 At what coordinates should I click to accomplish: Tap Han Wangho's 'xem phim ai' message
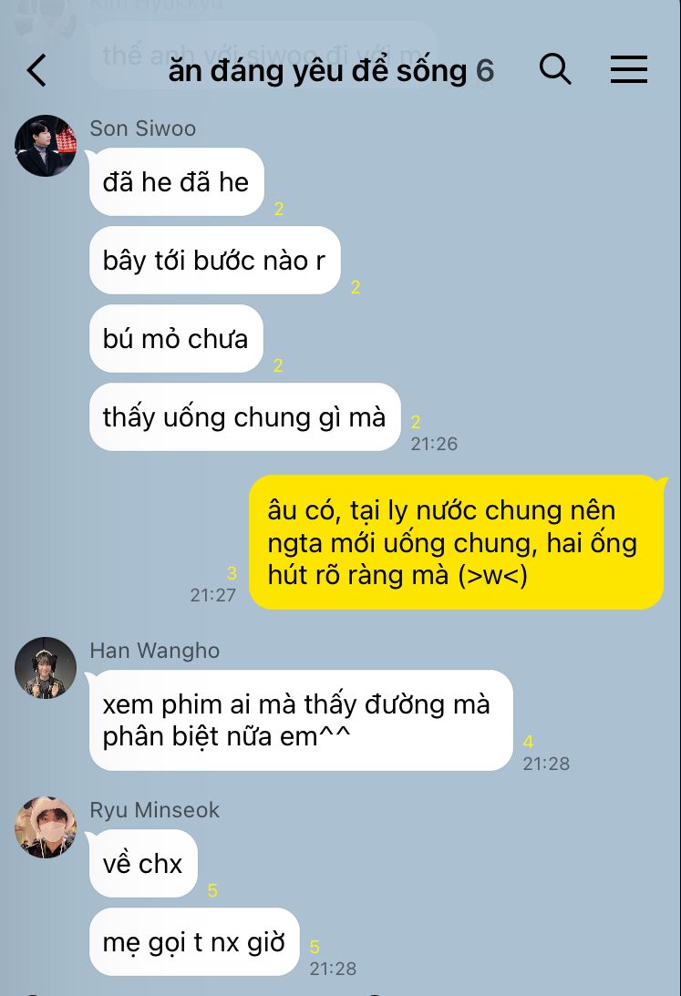point(301,720)
